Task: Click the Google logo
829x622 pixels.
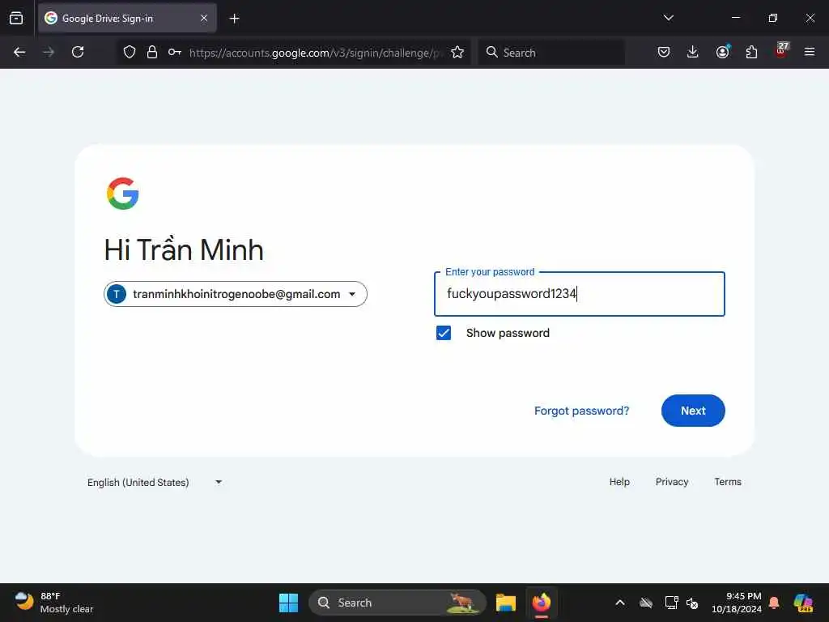Action: [x=123, y=194]
